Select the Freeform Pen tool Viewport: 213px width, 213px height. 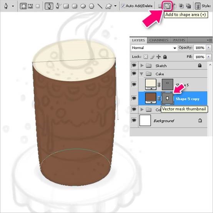click(58, 6)
